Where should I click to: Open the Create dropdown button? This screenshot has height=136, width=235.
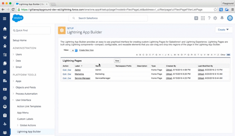pos(223,29)
